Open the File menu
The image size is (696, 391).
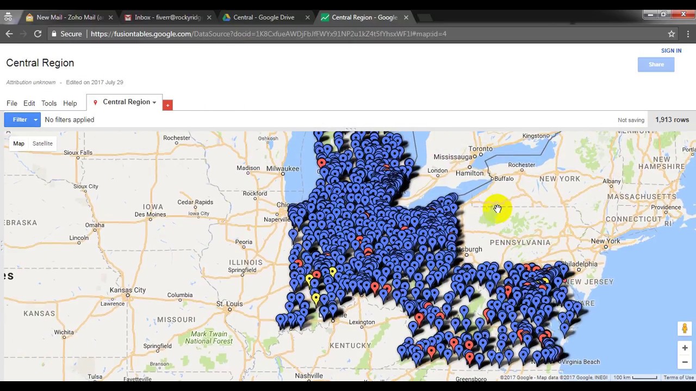[12, 103]
